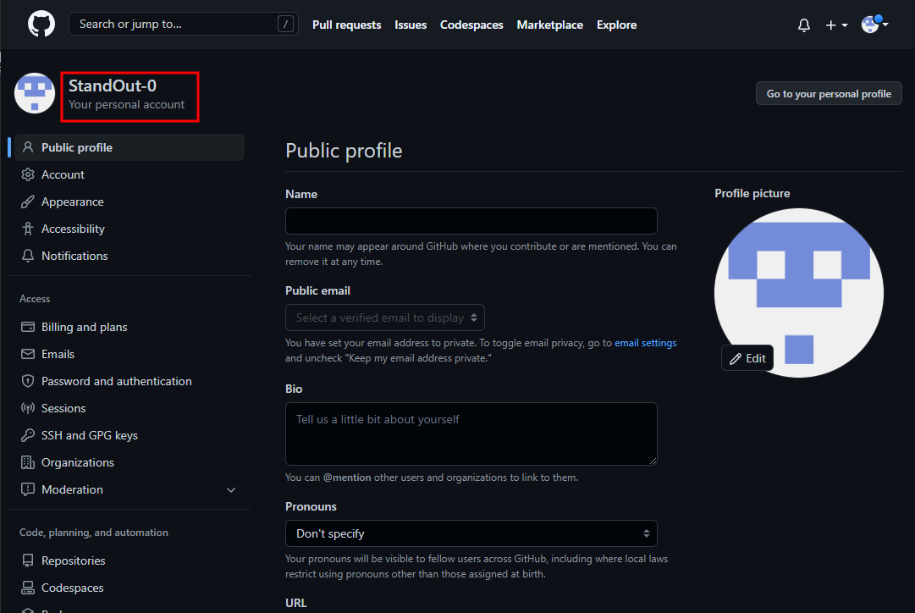Open the user avatar menu in header
The image size is (915, 613).
pos(874,25)
